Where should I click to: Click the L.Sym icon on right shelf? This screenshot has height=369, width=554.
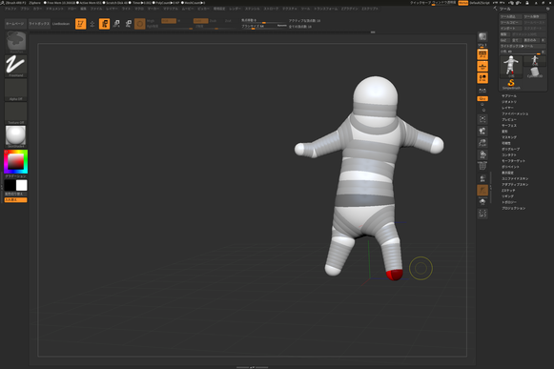[482, 91]
